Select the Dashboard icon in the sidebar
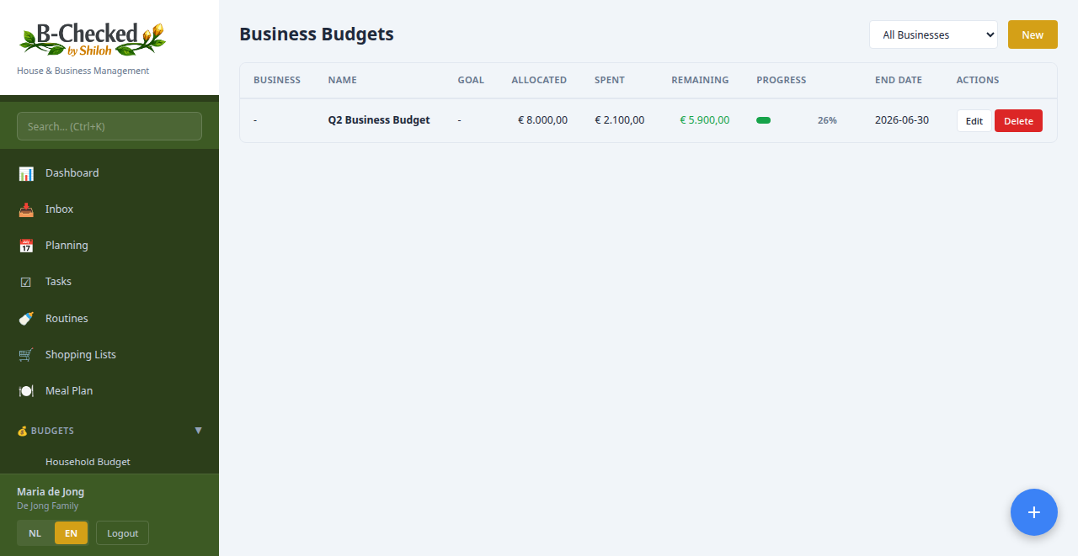 click(x=25, y=172)
